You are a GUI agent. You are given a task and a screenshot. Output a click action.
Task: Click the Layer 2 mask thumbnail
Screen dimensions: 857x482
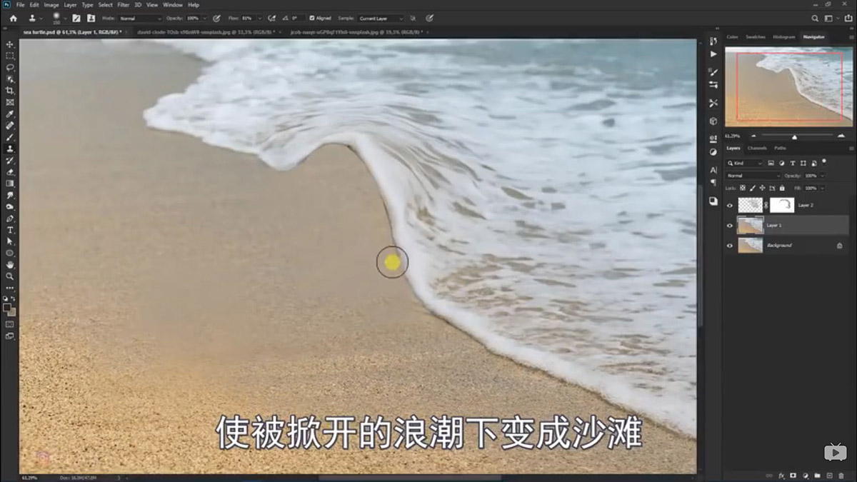click(782, 205)
